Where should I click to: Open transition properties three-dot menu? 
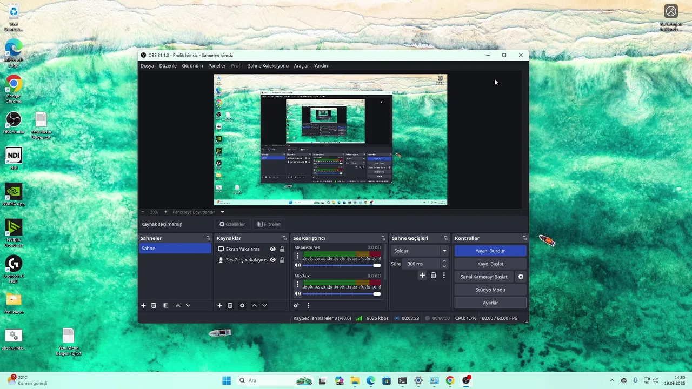[444, 276]
